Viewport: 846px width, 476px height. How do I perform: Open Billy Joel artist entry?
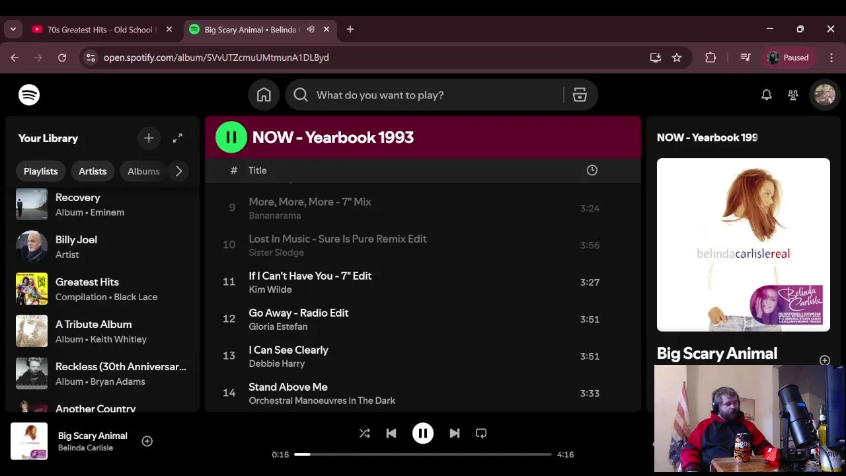(x=102, y=247)
